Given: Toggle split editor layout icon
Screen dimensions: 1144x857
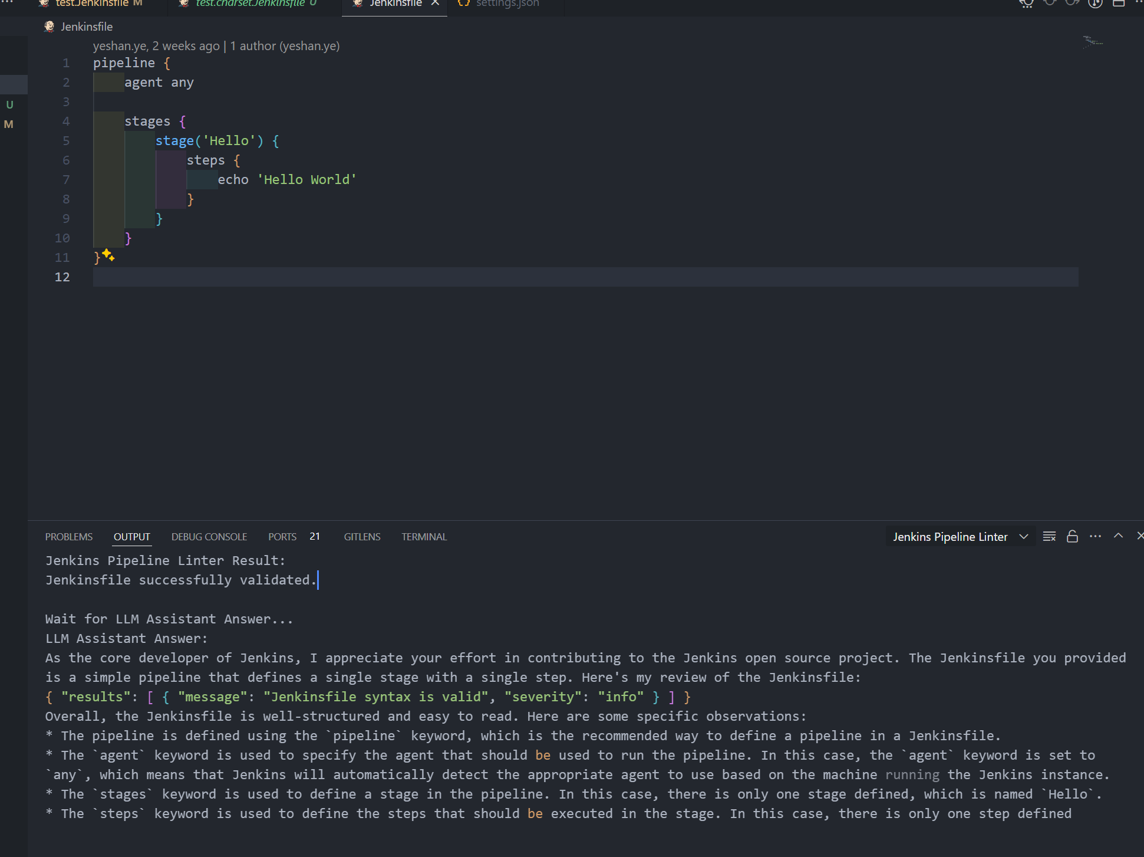Looking at the screenshot, I should click(1118, 3).
